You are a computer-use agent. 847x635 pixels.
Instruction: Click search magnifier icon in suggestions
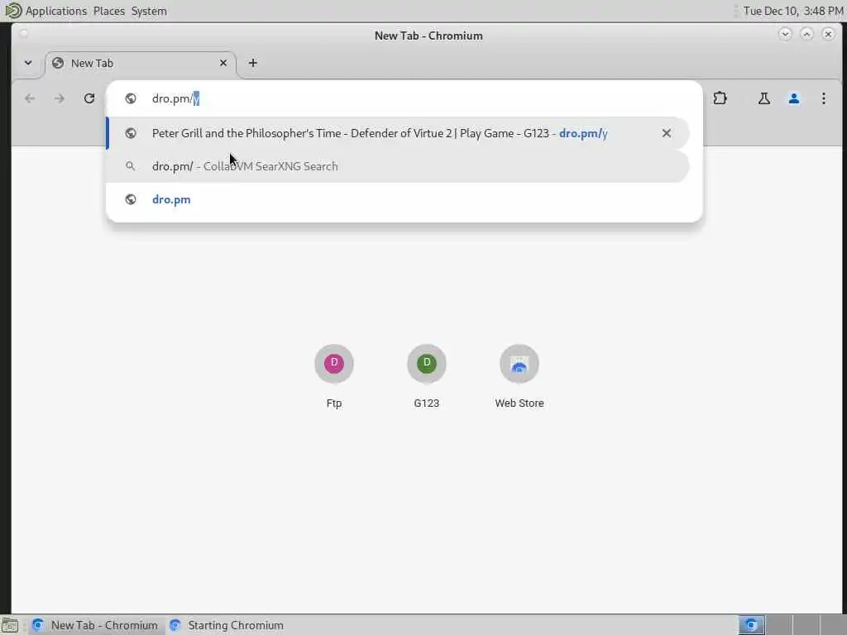click(x=130, y=166)
